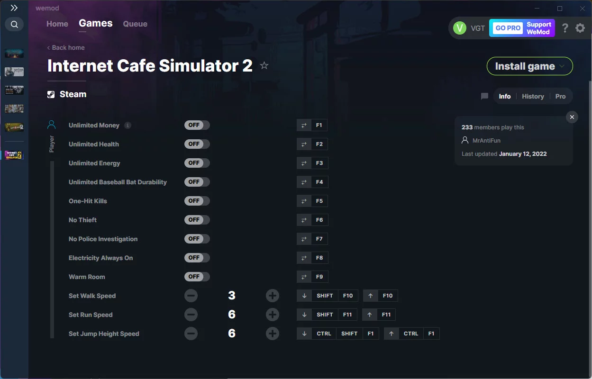This screenshot has width=592, height=379.
Task: Open the Queue tab
Action: tap(135, 24)
